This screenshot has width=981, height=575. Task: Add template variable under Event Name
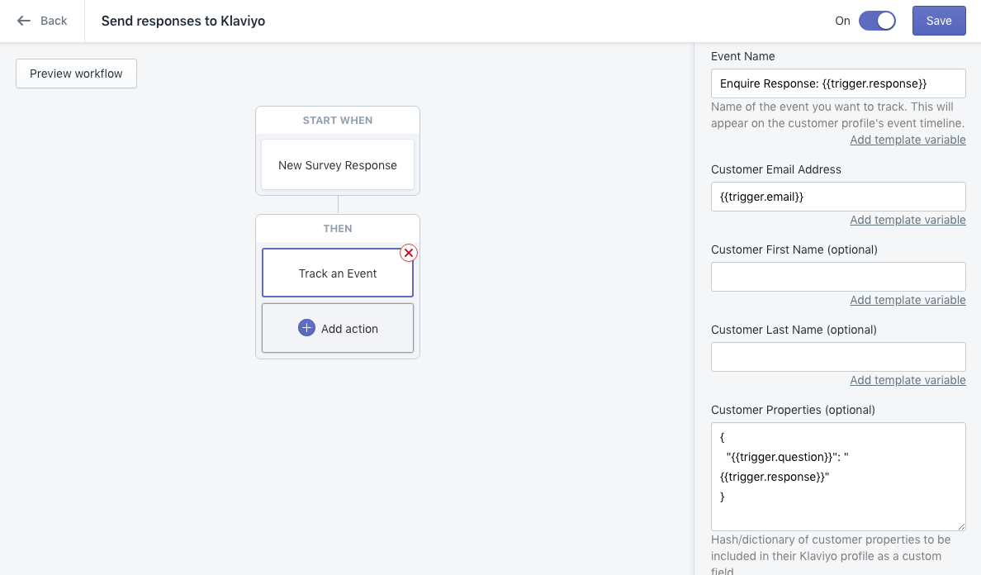907,140
